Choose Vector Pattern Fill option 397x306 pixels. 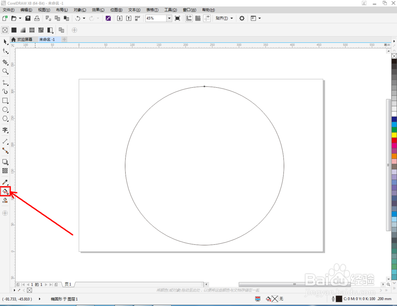tap(32, 30)
